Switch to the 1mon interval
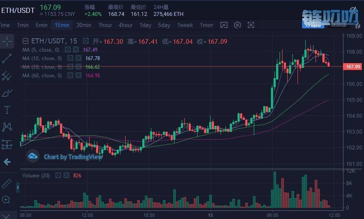 point(207,25)
